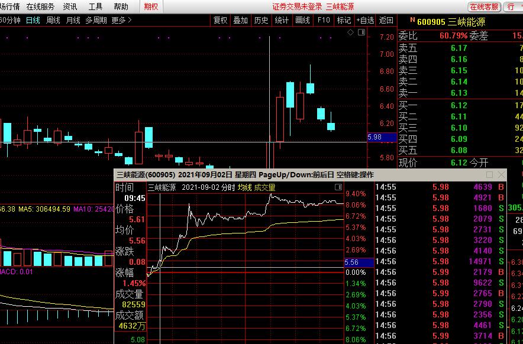
Task: Expand the 更多 periods dropdown
Action: (x=122, y=20)
